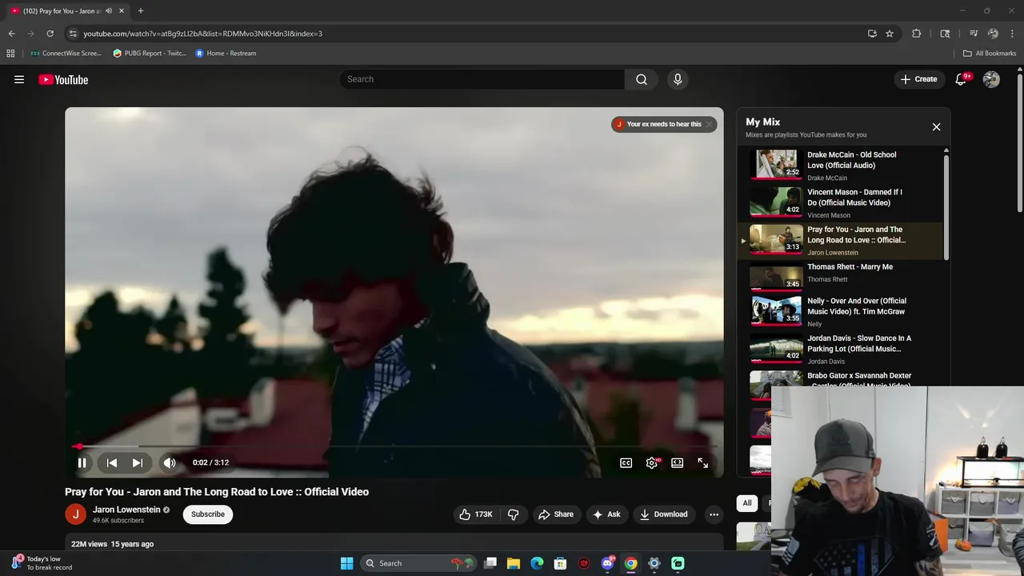Download the video
This screenshot has width=1024, height=576.
click(x=663, y=514)
